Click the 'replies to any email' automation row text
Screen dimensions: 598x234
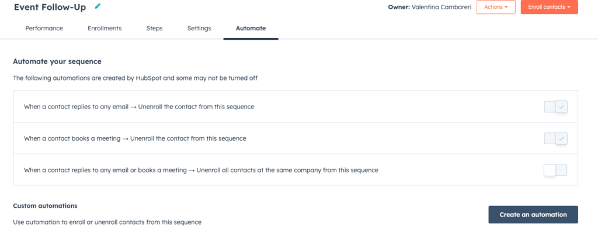[139, 107]
